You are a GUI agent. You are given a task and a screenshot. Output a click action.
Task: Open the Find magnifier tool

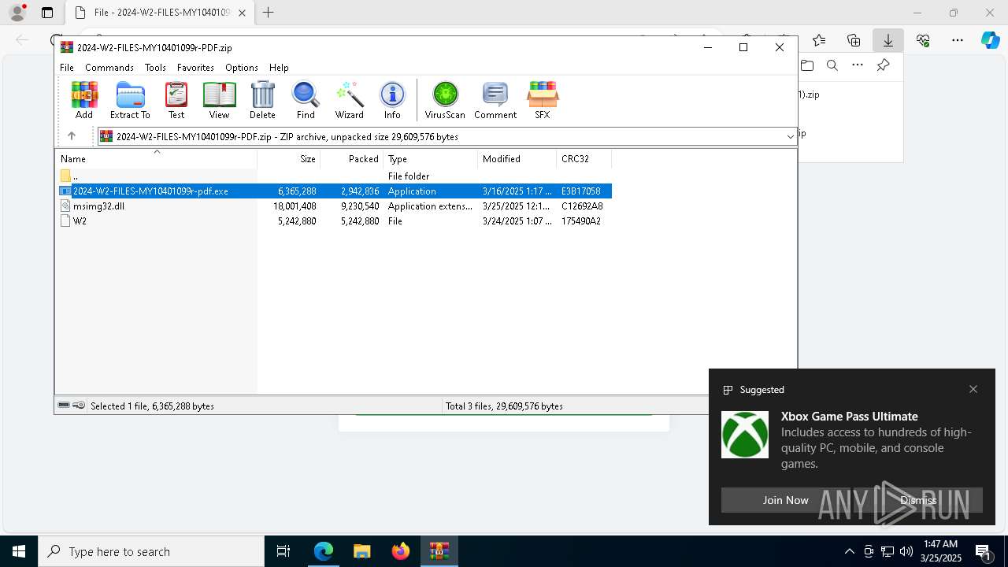pos(306,100)
